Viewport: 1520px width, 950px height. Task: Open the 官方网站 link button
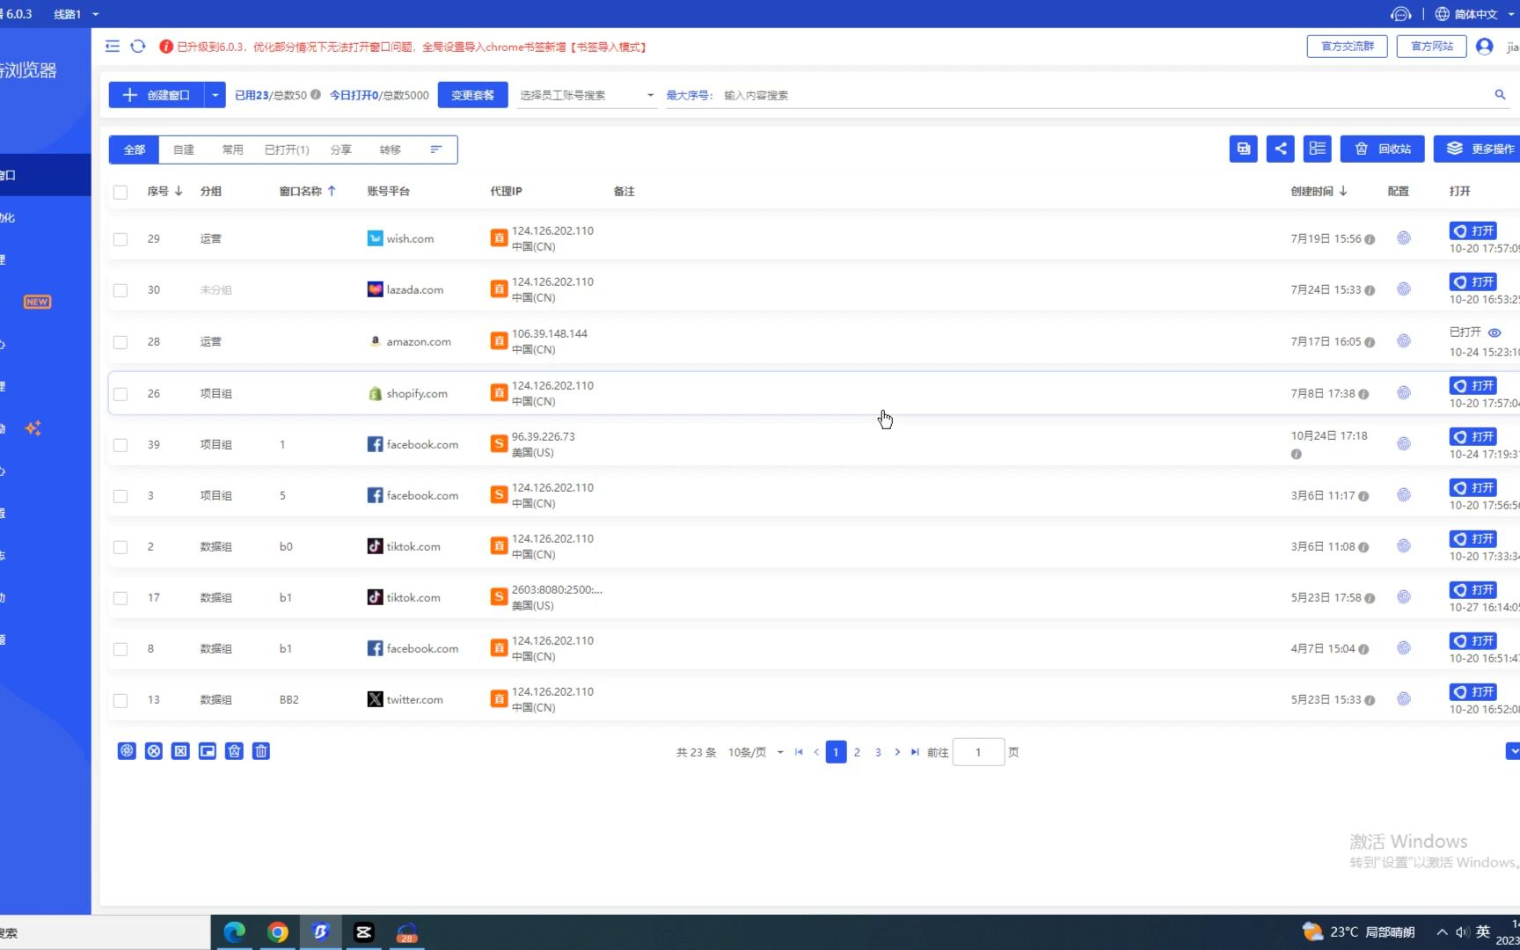[x=1431, y=47]
